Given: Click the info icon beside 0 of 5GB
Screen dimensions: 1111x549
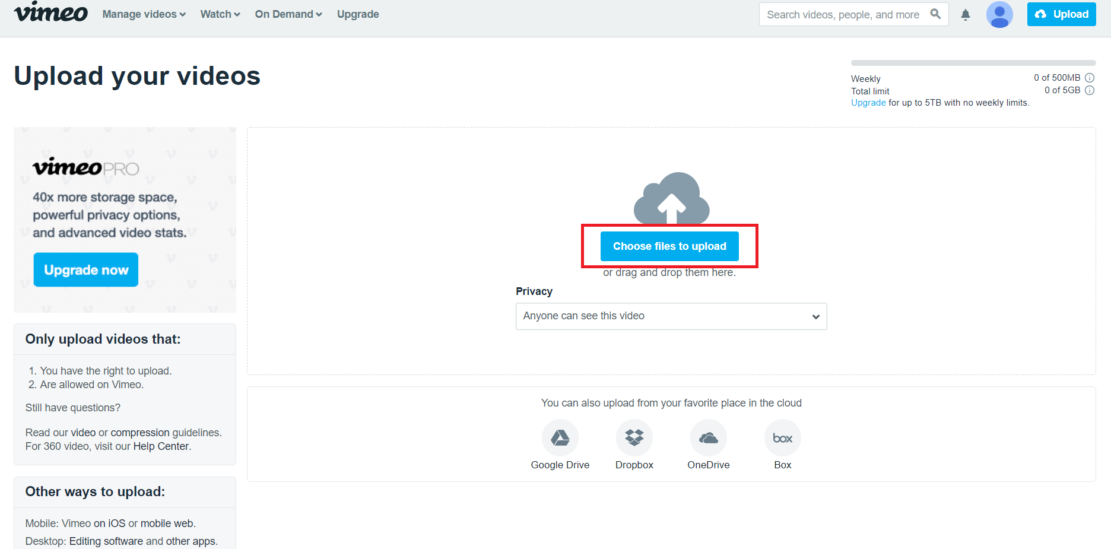Looking at the screenshot, I should [1090, 90].
